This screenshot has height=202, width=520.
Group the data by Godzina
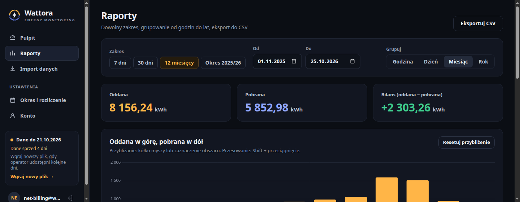[x=403, y=62]
